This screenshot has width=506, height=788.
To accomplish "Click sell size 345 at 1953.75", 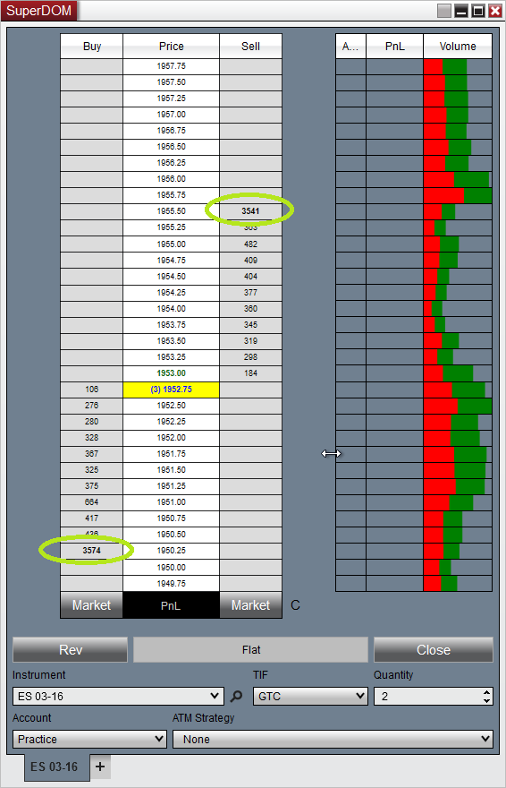I will coord(250,325).
